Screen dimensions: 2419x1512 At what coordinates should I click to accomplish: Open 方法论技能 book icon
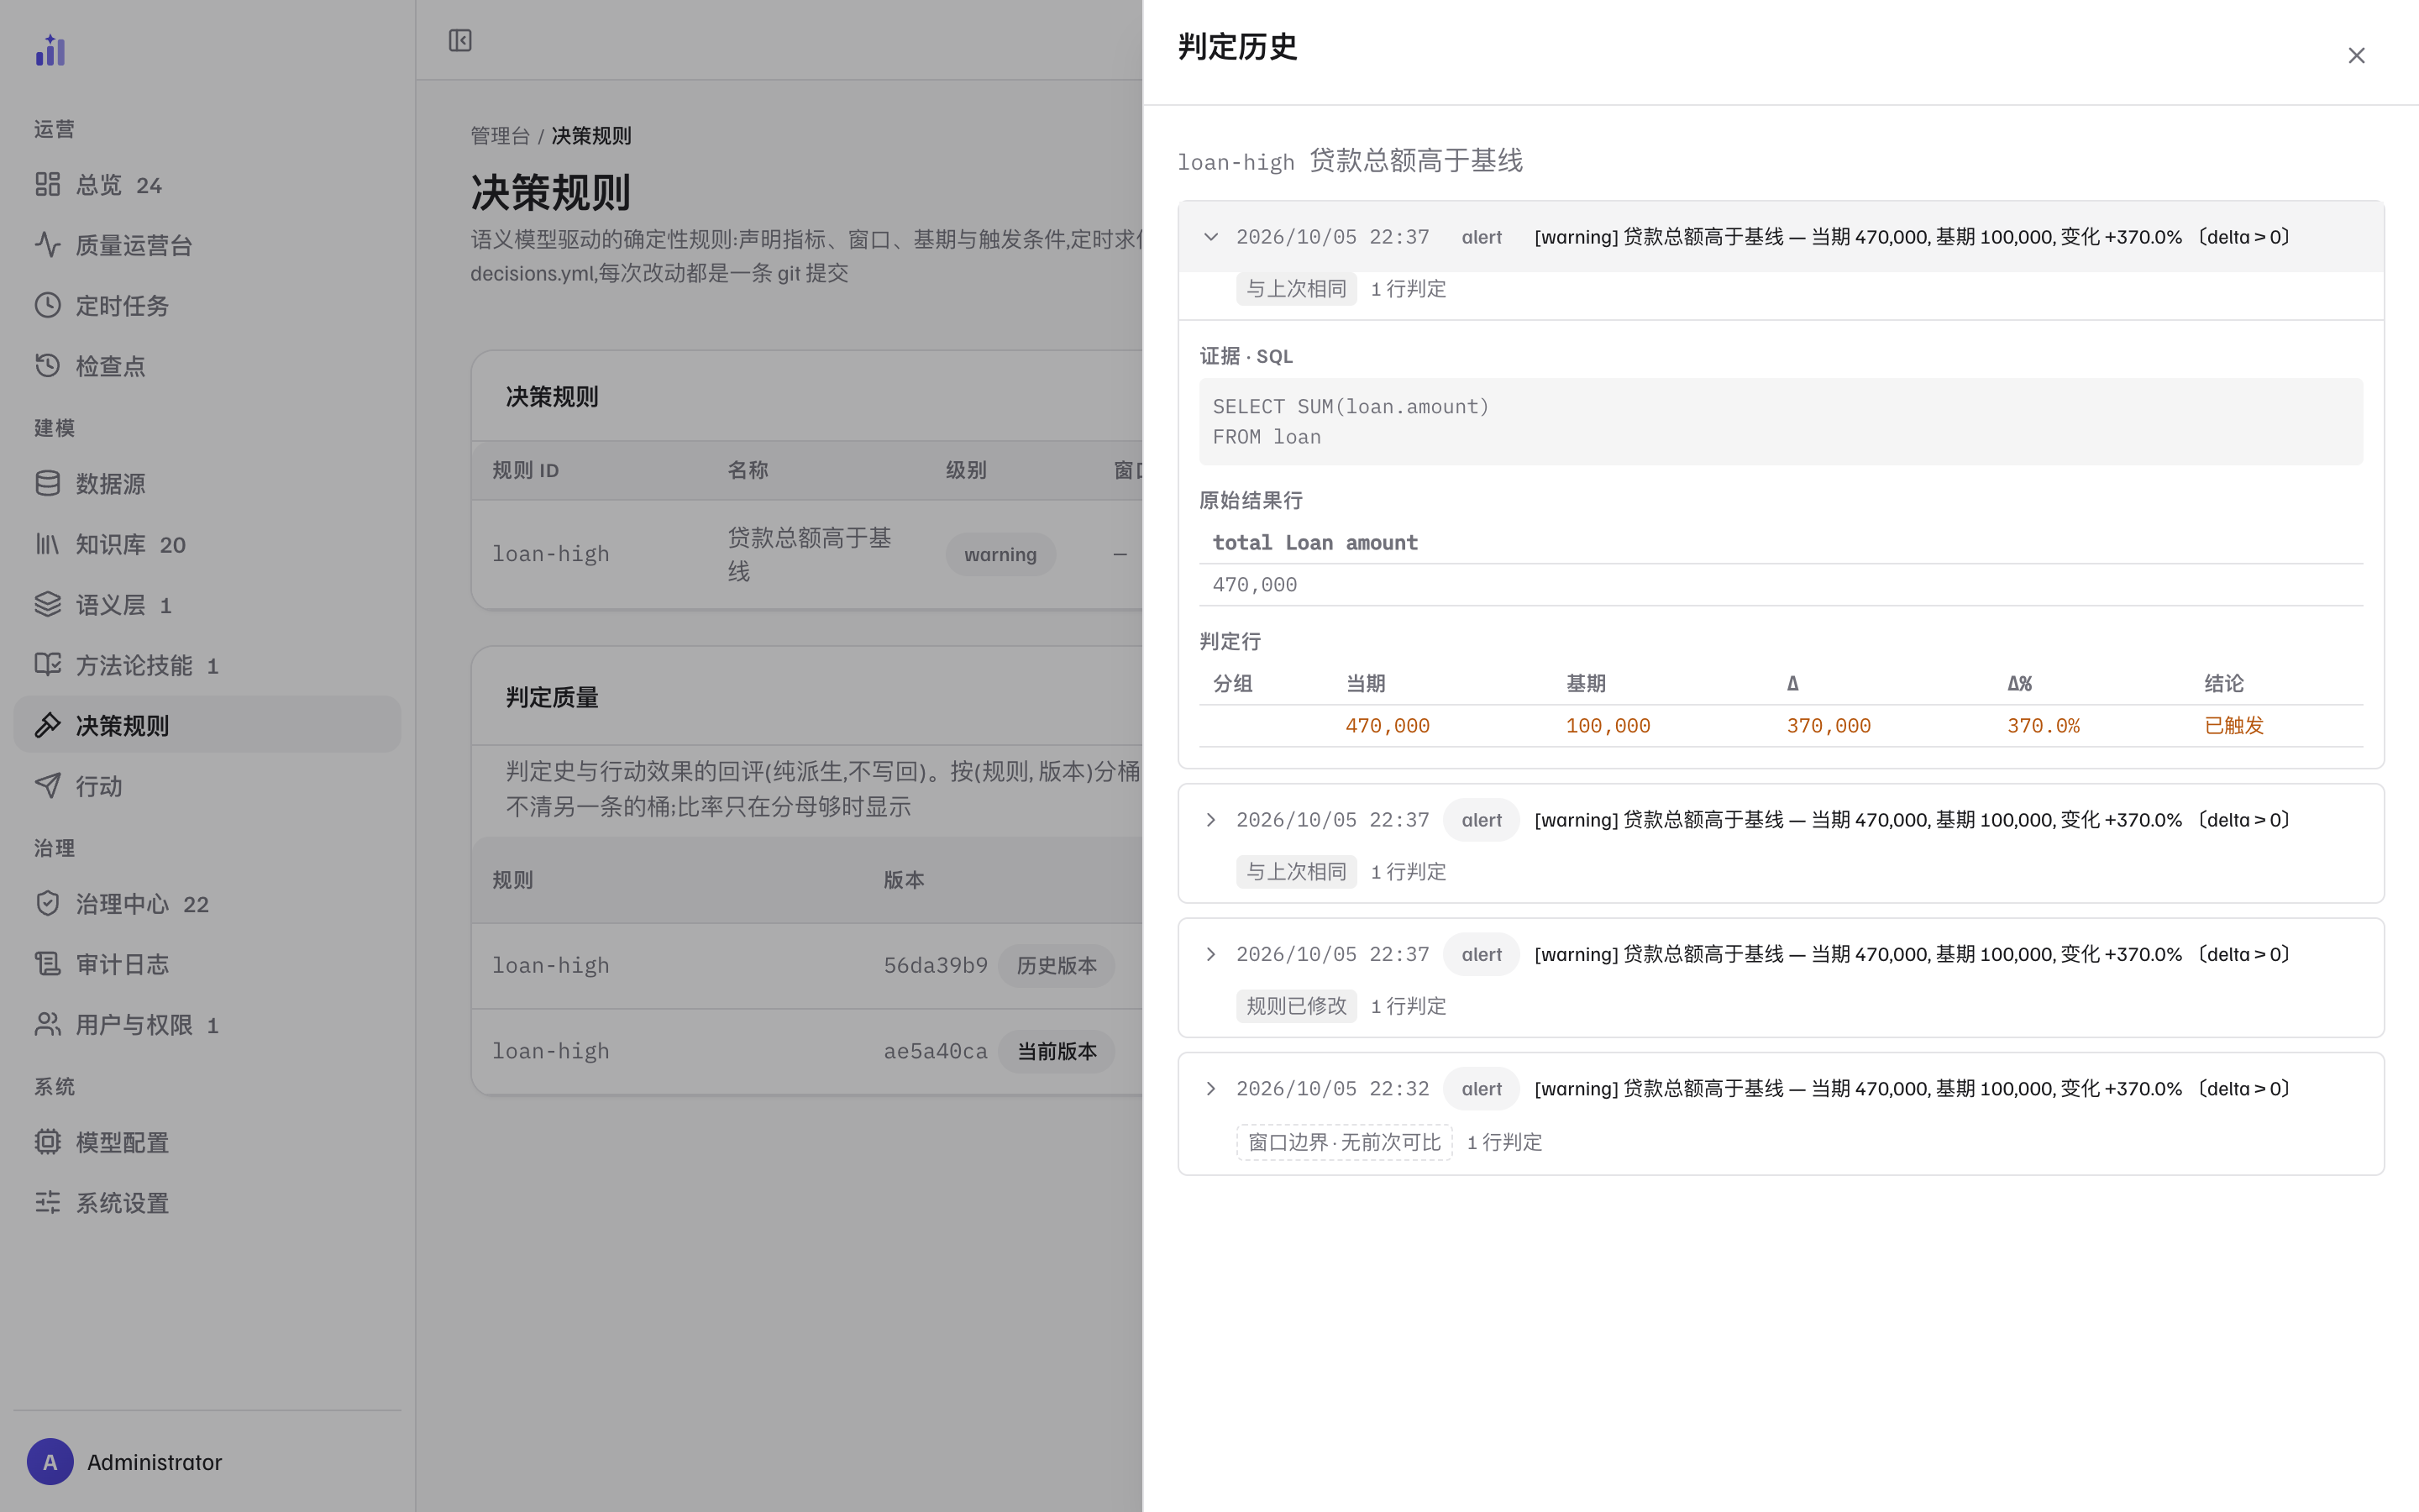(x=47, y=665)
